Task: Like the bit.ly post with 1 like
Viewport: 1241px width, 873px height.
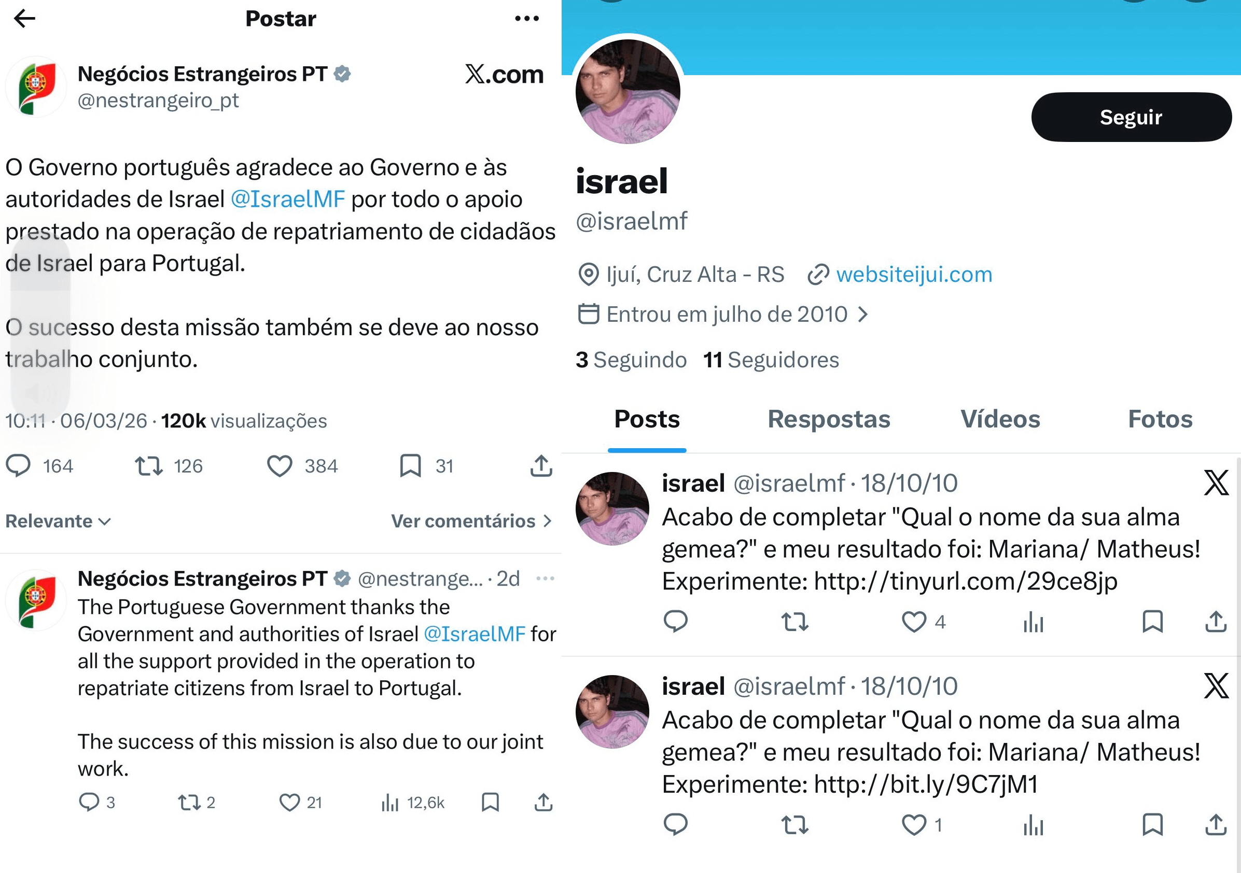Action: pyautogui.click(x=914, y=825)
